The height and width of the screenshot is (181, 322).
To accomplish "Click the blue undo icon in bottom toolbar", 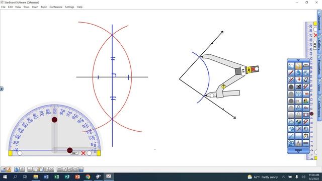I will tap(17, 169).
